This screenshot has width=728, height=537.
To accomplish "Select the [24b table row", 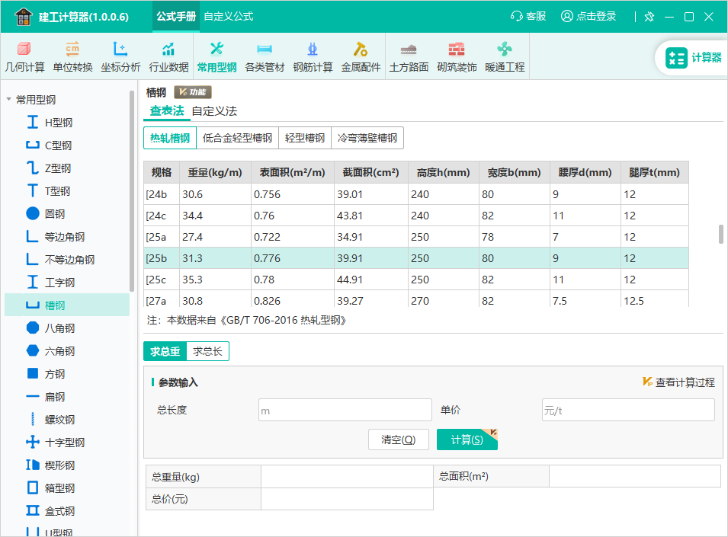I will coord(416,193).
